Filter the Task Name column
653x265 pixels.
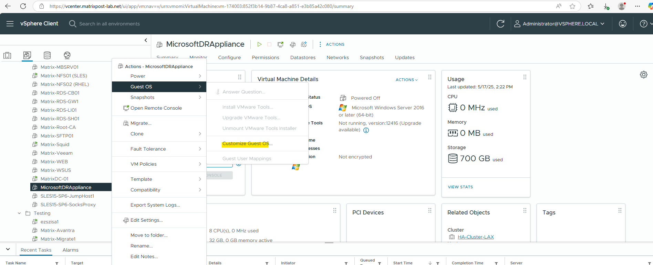point(57,263)
